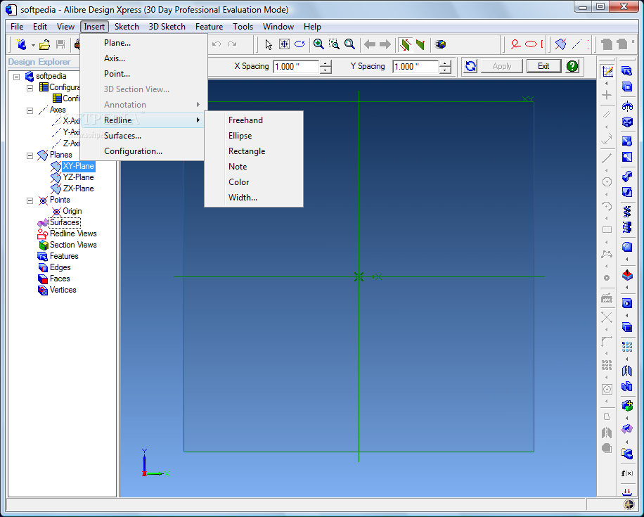Click the Save floppy disk icon
The height and width of the screenshot is (517, 644).
click(60, 44)
